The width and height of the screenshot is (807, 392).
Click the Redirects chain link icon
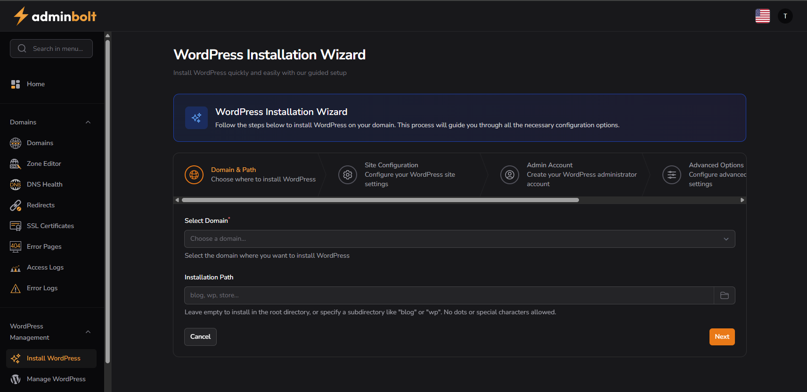coord(16,205)
